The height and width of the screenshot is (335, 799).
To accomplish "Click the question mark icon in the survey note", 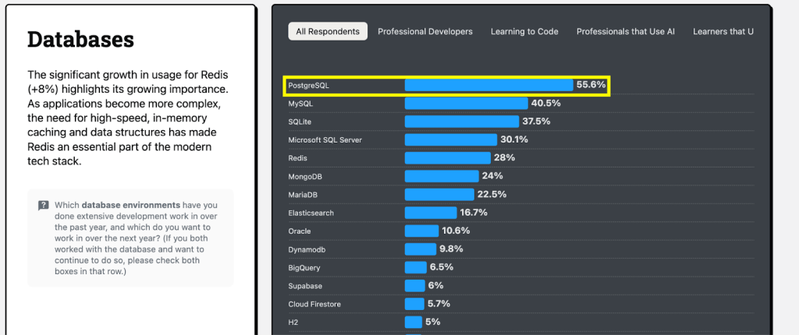I will tap(44, 206).
